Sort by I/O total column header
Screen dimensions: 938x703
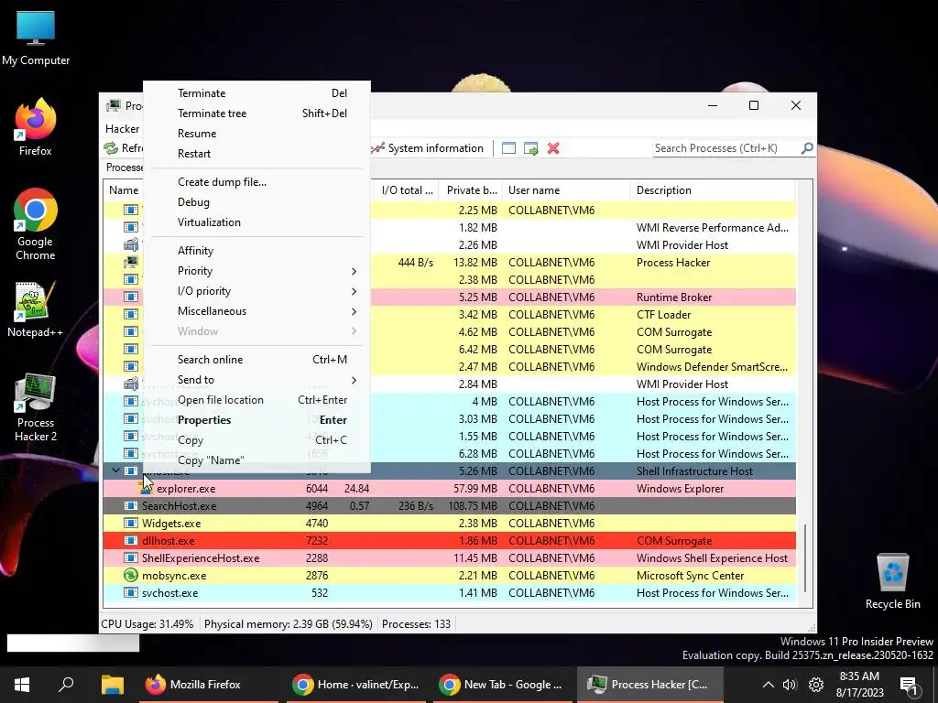[407, 190]
